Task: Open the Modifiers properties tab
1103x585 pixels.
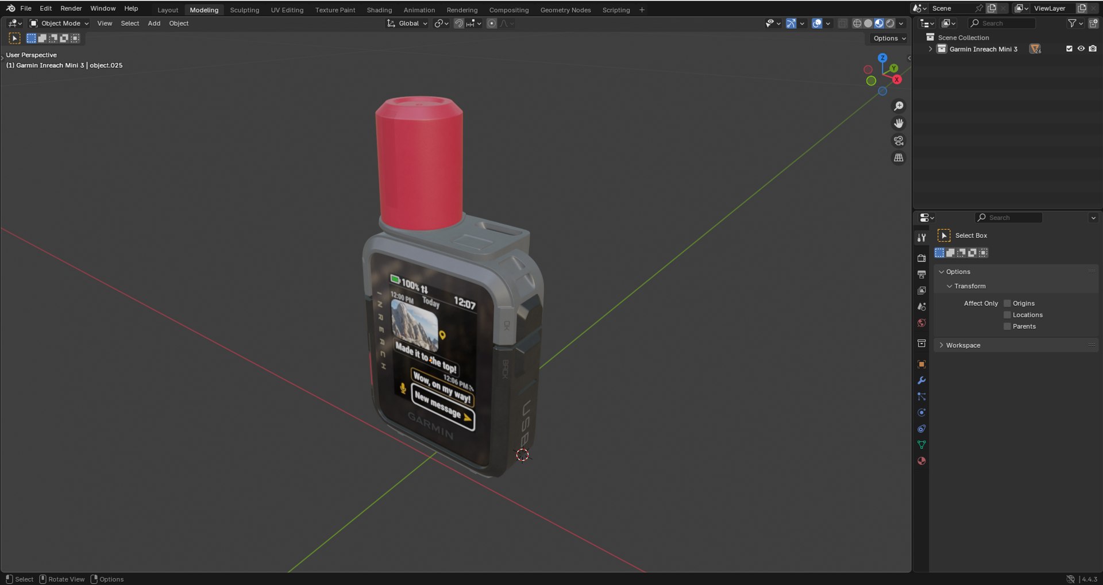Action: [x=921, y=380]
